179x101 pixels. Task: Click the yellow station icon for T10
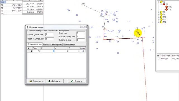tap(161, 17)
